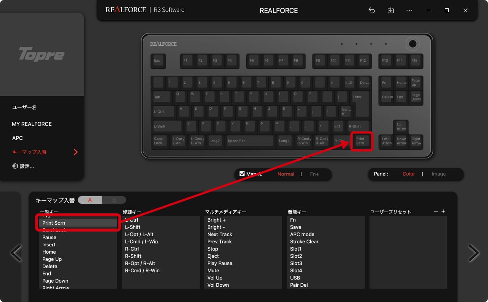Click the Caps Lock key on the keyboard diagram

pos(160,141)
